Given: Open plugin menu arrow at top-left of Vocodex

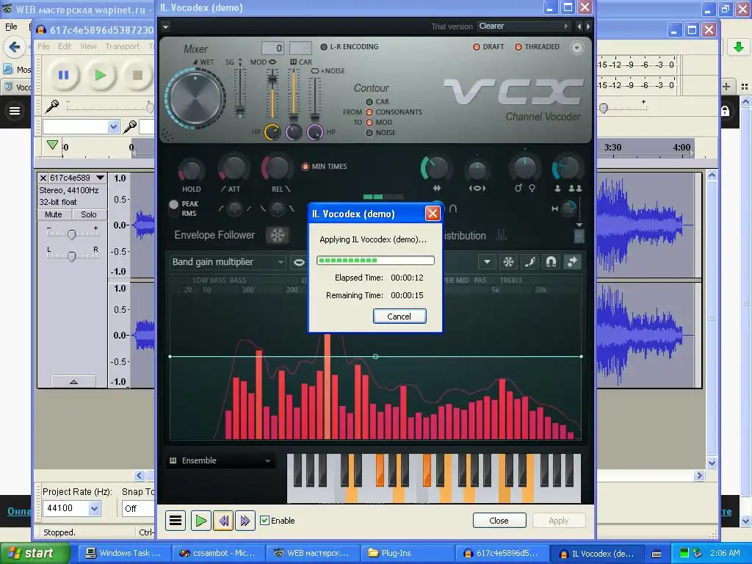Looking at the screenshot, I should pos(165,26).
